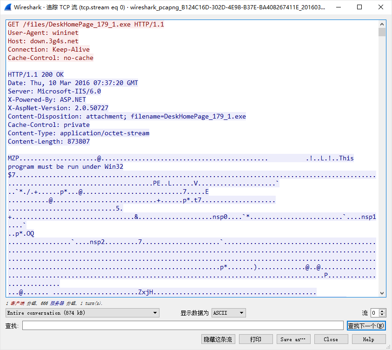392x350 pixels.
Task: Open the Entire conversation dropdown
Action: (82, 313)
